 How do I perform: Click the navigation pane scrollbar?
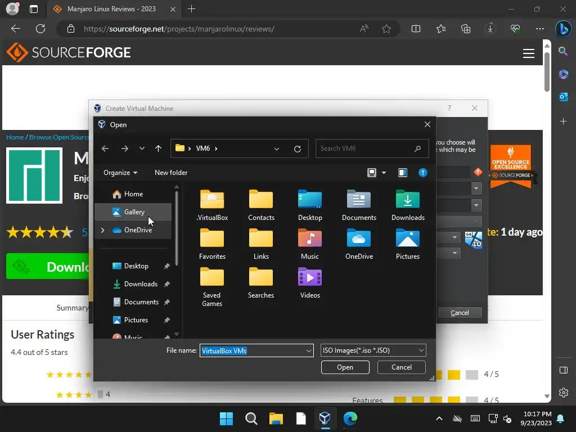(x=177, y=228)
